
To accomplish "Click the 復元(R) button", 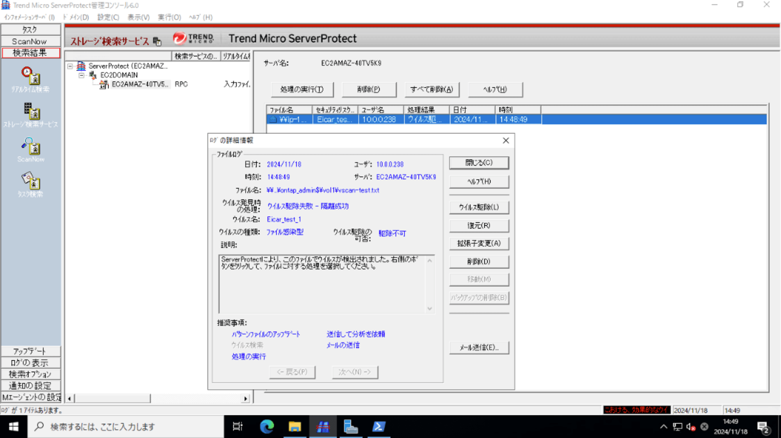I will tap(479, 225).
